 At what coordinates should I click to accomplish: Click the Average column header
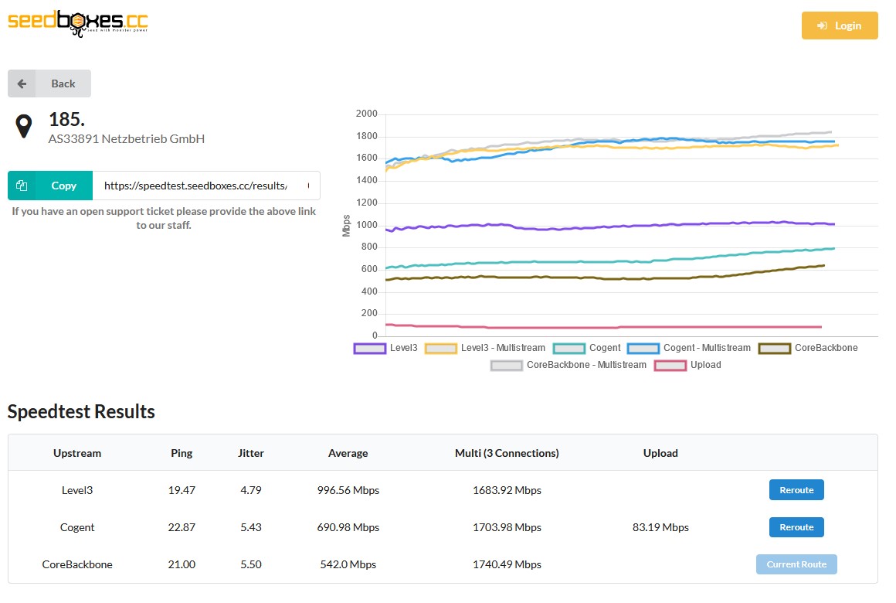348,453
